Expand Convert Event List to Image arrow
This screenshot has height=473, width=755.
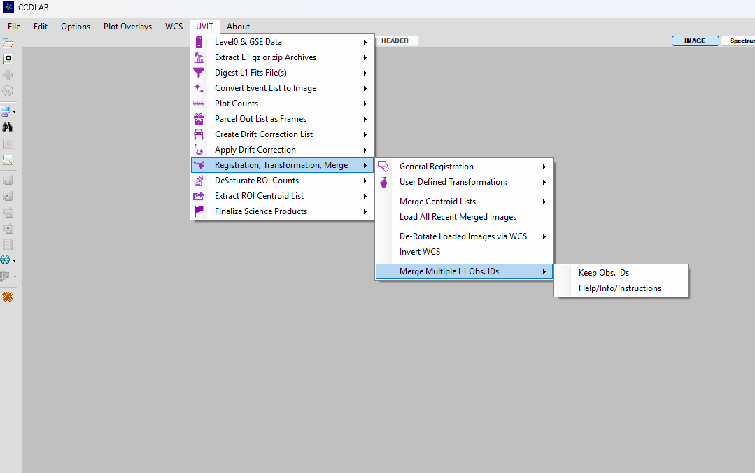pyautogui.click(x=365, y=89)
